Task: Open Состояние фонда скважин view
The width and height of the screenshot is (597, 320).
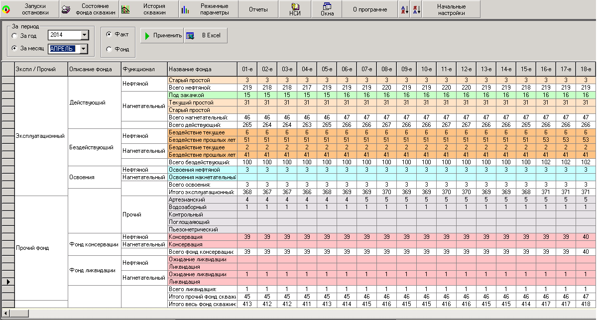Action: [x=90, y=9]
